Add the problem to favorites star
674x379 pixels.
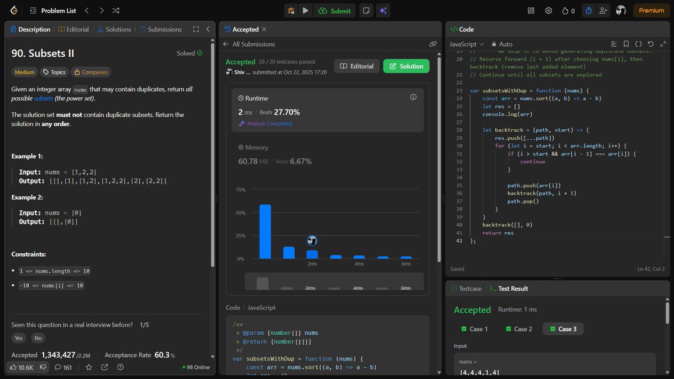(x=89, y=367)
